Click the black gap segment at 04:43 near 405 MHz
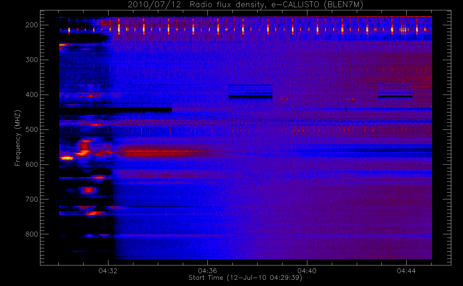Image resolution: width=463 pixels, height=286 pixels. coord(395,97)
